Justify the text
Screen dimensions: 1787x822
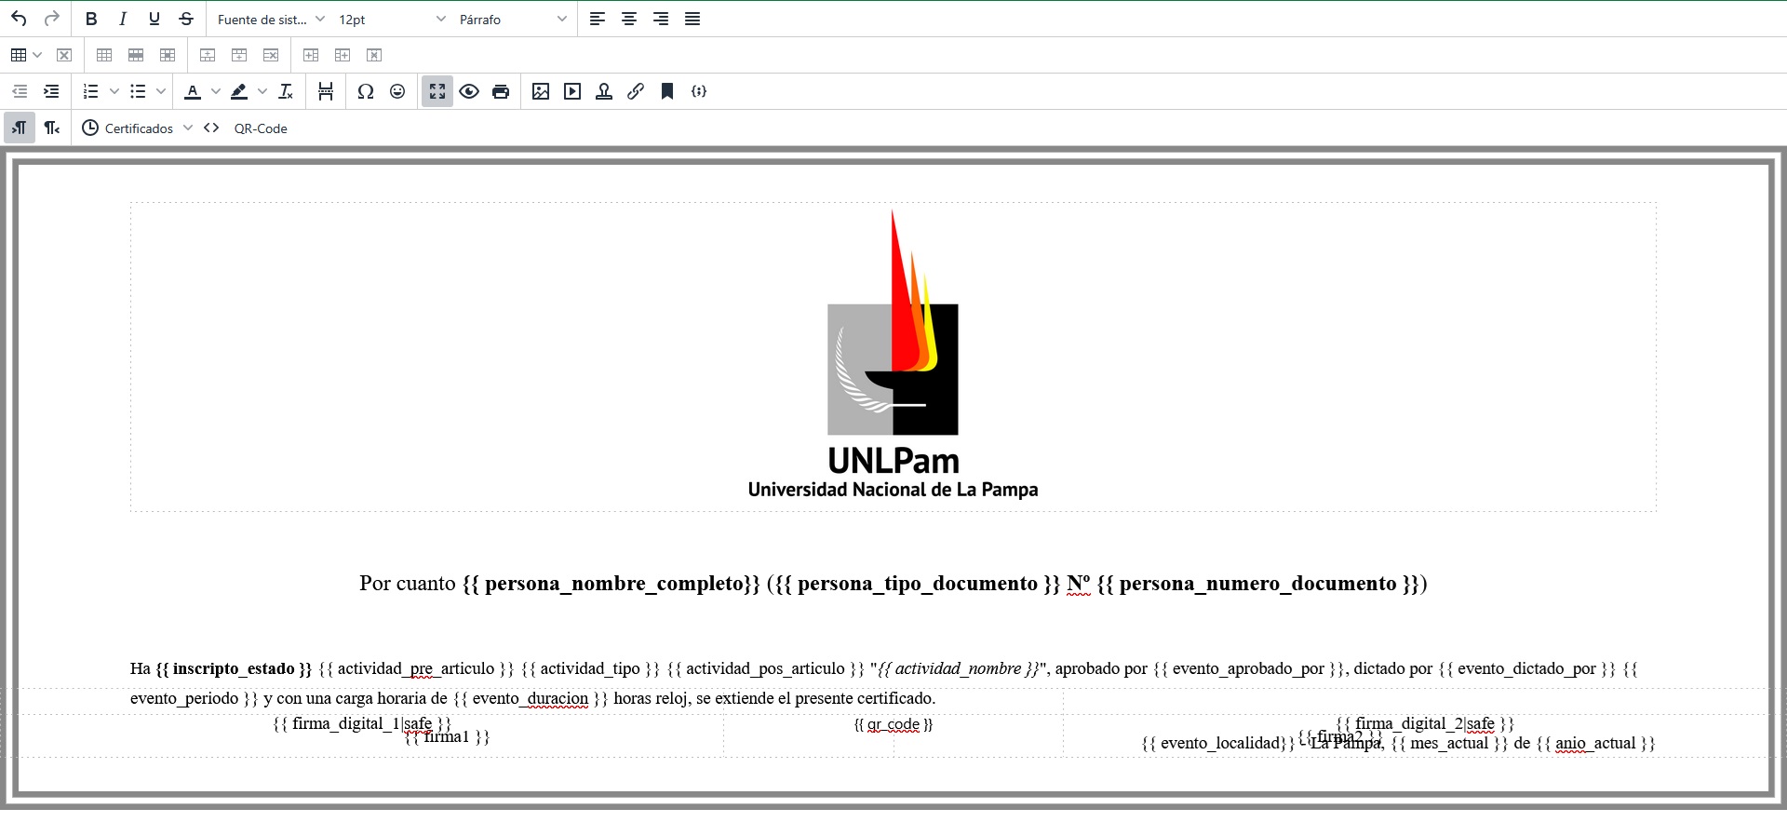tap(692, 19)
